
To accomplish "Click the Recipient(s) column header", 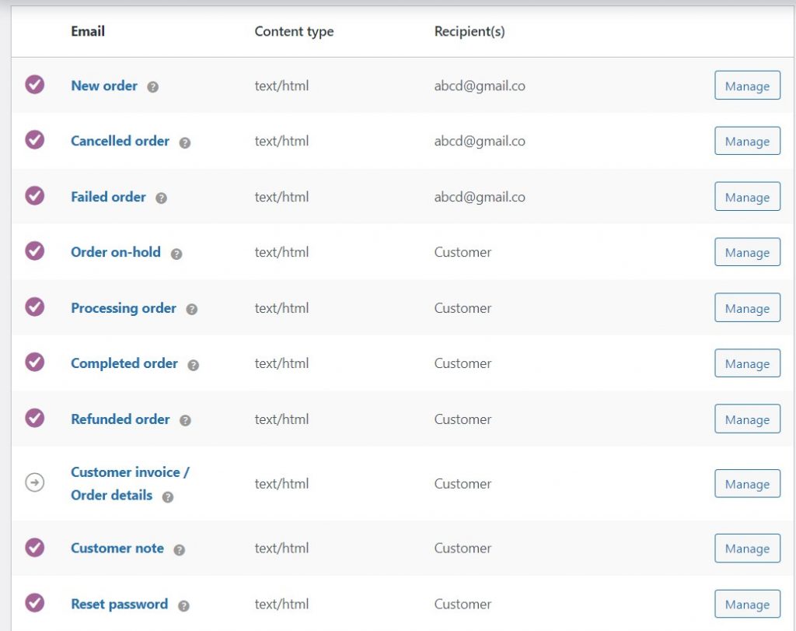I will coord(470,31).
